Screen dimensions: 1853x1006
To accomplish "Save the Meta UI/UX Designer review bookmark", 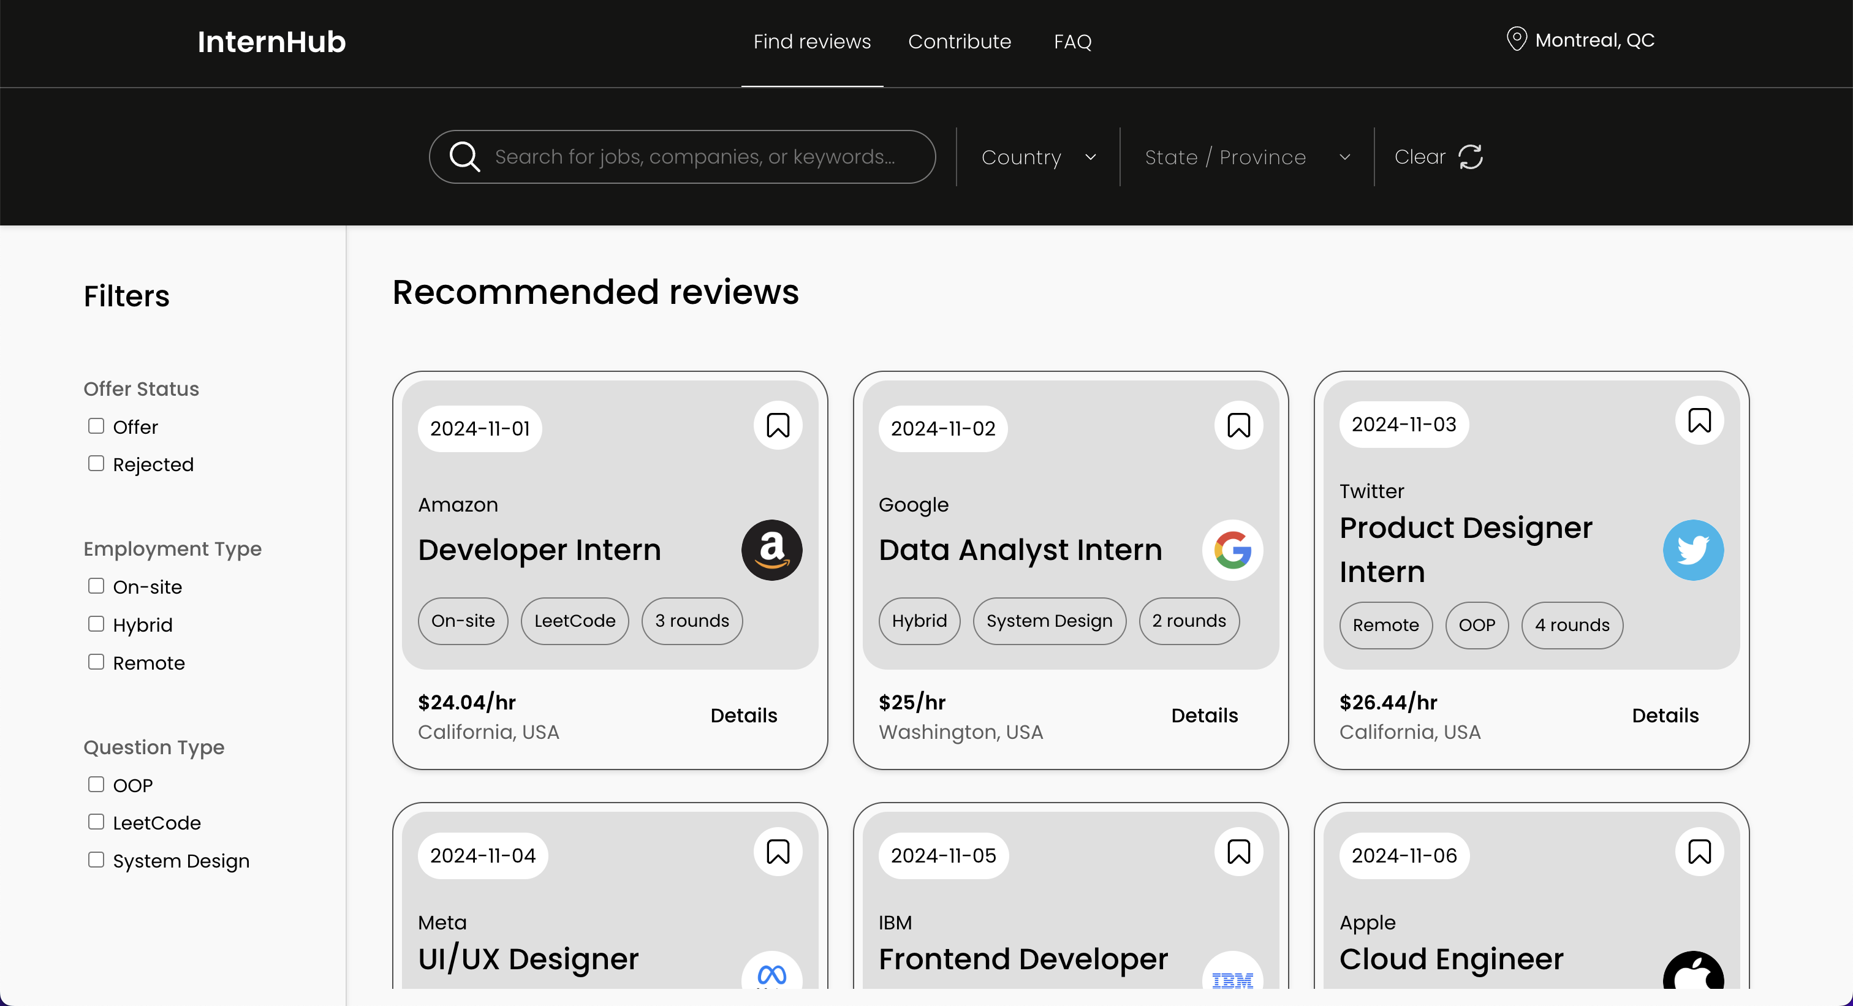I will click(x=778, y=852).
